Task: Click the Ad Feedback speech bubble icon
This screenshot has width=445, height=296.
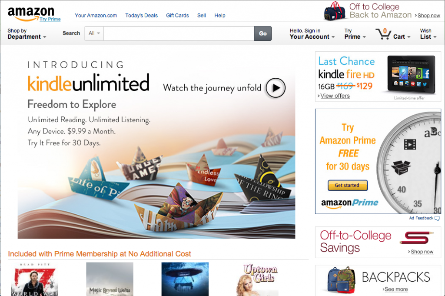Action: coord(437,218)
